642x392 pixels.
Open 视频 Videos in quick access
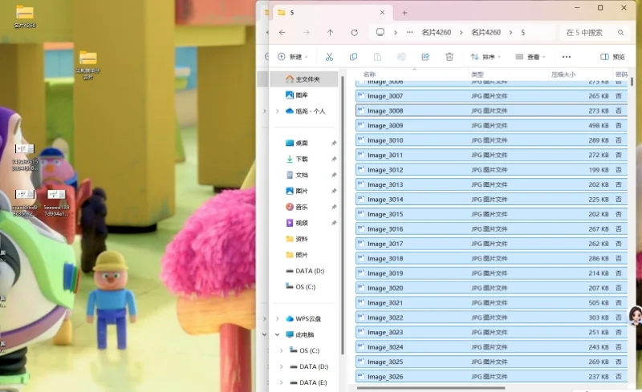tap(296, 223)
